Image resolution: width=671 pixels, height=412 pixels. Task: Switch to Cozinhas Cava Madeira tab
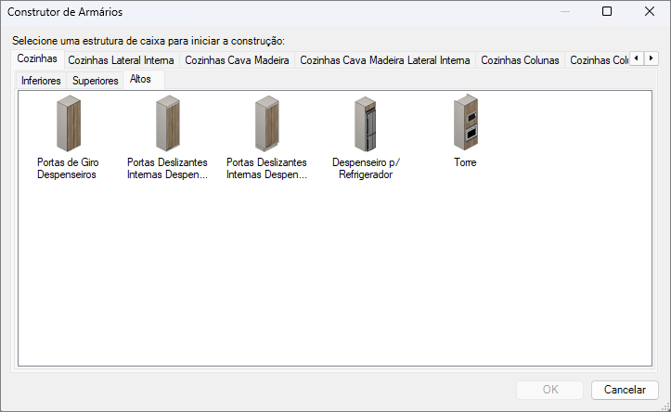click(x=237, y=60)
